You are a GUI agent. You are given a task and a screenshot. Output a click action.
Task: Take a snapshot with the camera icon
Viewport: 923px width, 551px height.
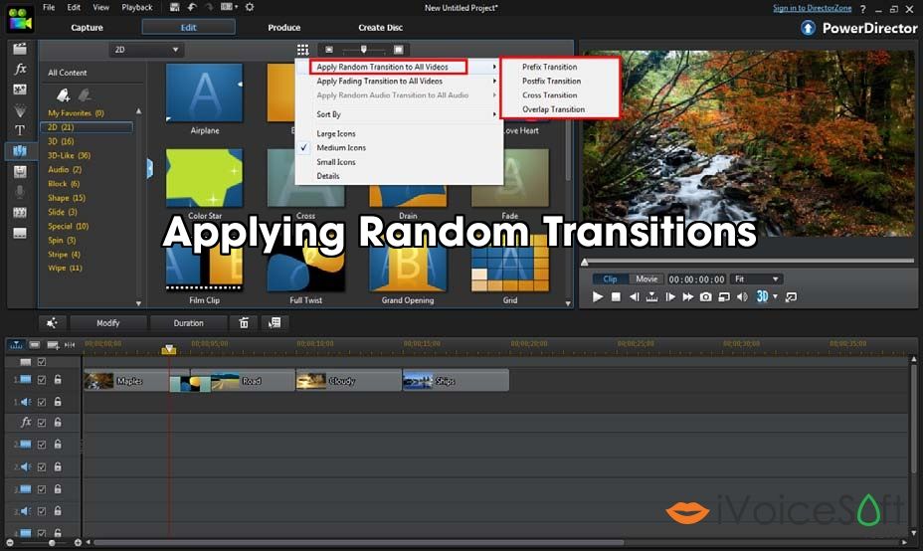[x=706, y=296]
